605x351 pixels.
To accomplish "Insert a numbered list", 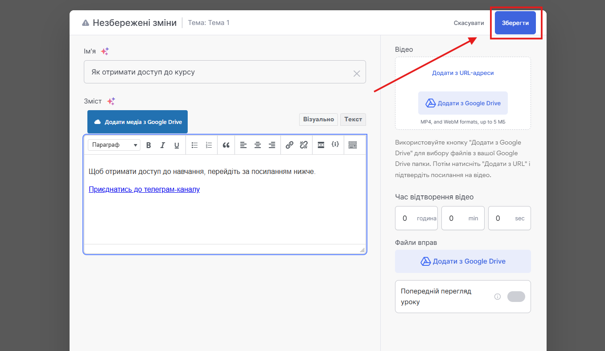I will tap(209, 145).
